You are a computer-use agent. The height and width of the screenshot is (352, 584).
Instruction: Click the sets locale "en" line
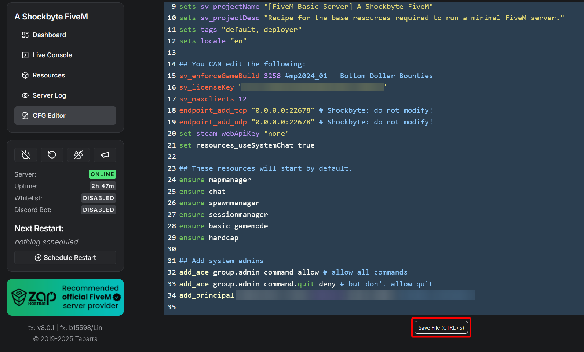213,41
